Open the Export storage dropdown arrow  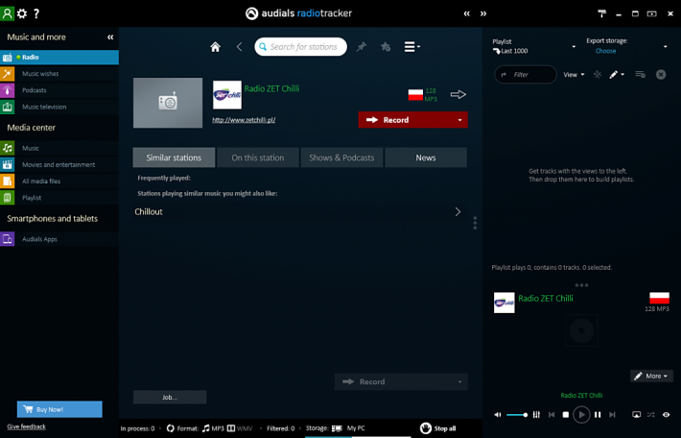(665, 46)
